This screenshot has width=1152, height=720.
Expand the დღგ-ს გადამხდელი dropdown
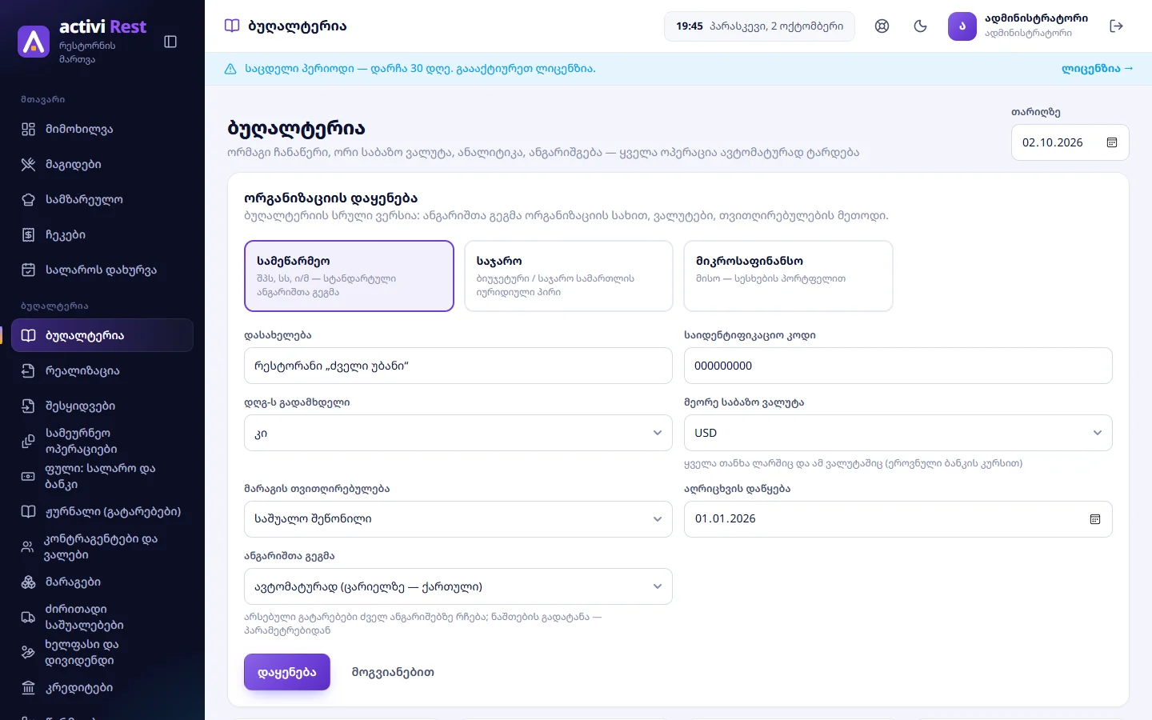point(458,433)
